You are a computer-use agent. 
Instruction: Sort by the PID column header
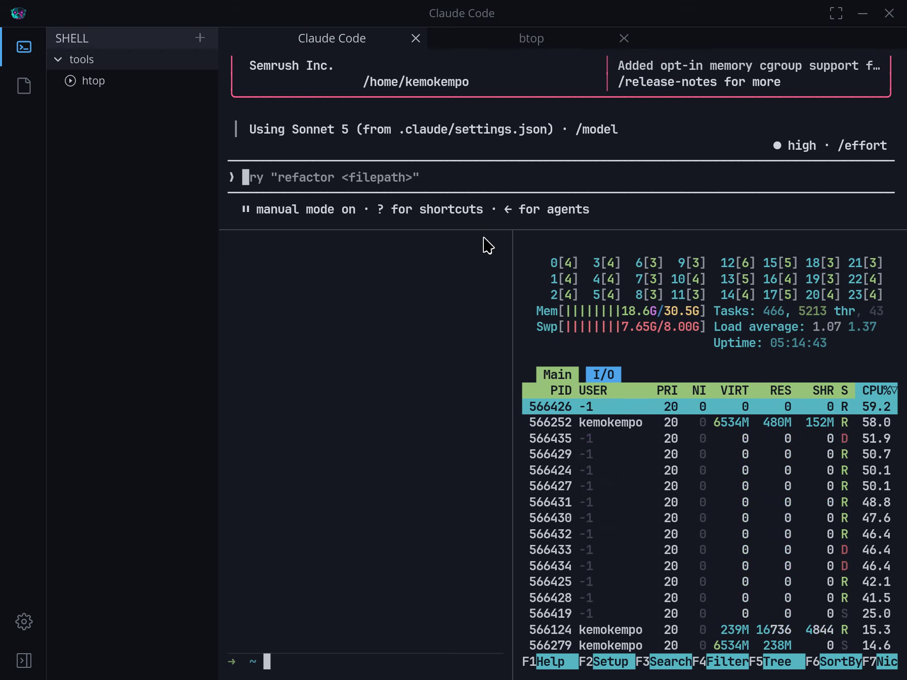[561, 391]
